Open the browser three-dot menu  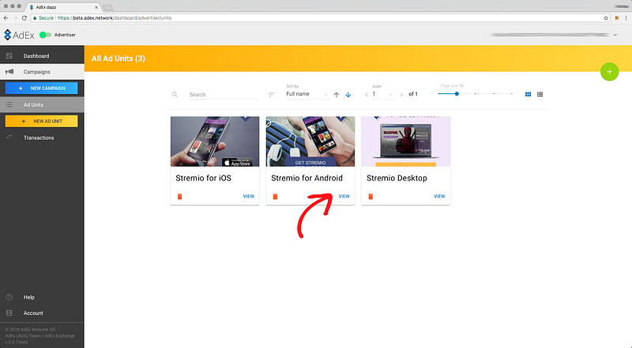(626, 17)
